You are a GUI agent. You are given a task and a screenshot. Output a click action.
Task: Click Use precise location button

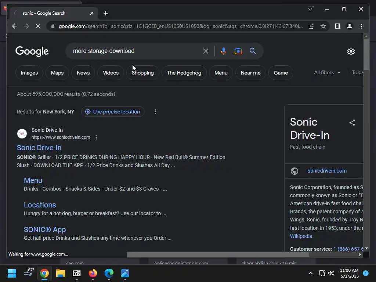113,112
